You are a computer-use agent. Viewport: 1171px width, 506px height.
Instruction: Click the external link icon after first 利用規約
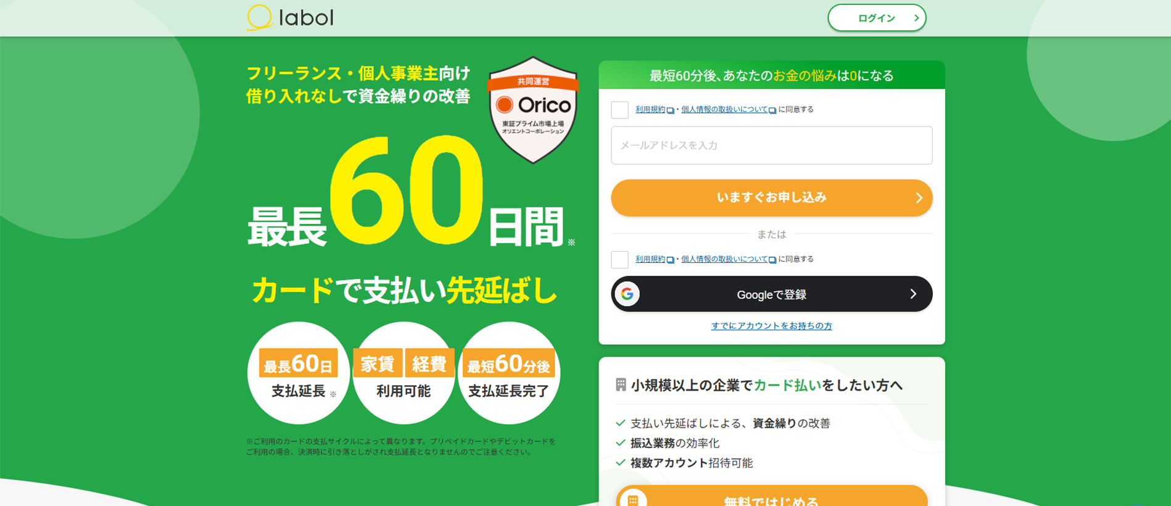[671, 110]
